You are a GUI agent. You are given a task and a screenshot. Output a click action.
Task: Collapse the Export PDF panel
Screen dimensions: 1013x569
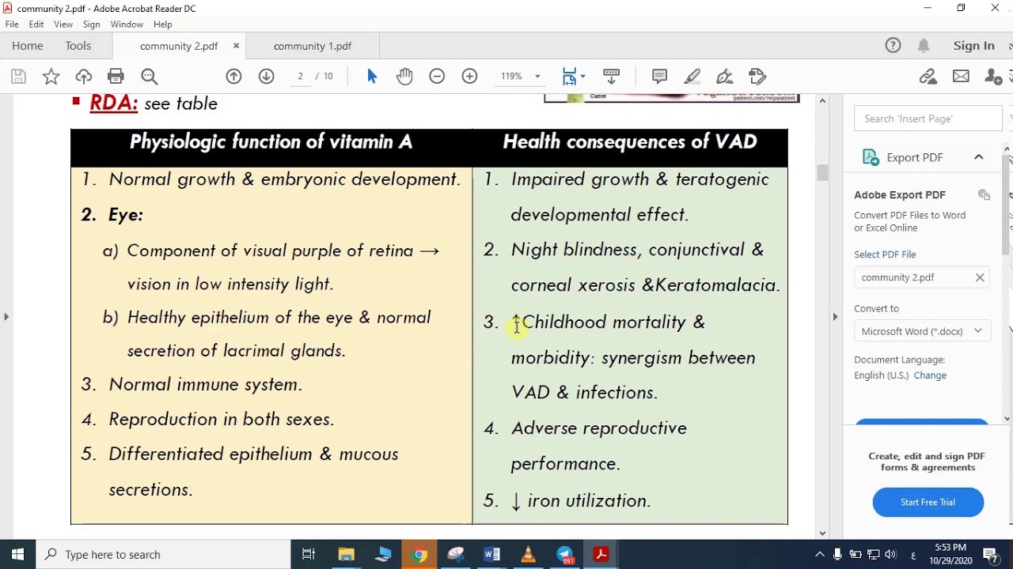[978, 157]
